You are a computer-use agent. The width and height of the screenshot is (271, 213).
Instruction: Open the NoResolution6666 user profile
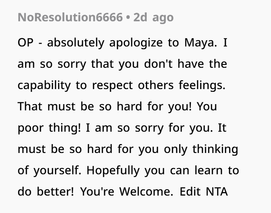(70, 17)
